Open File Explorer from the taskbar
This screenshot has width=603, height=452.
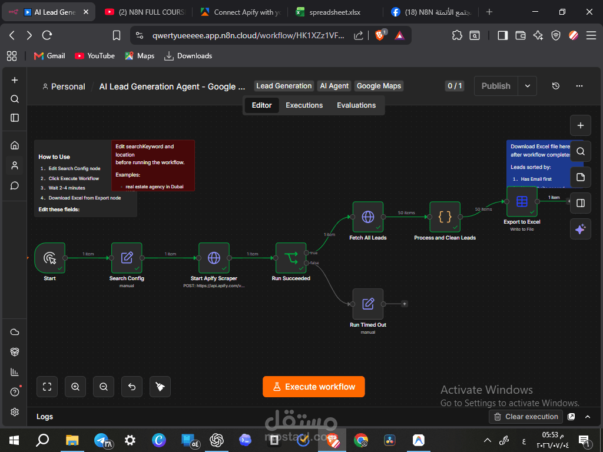pos(72,440)
